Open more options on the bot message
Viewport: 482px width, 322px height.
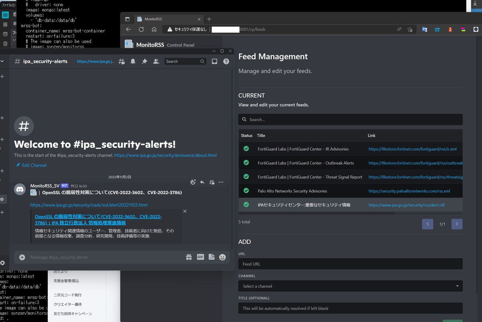tap(221, 182)
